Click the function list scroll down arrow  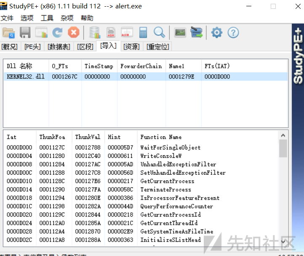[x=283, y=241]
